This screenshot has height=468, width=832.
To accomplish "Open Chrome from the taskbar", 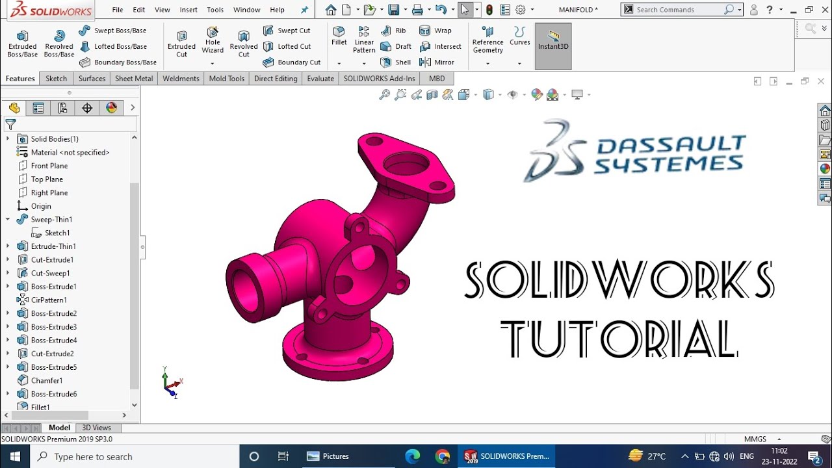I will coord(443,456).
